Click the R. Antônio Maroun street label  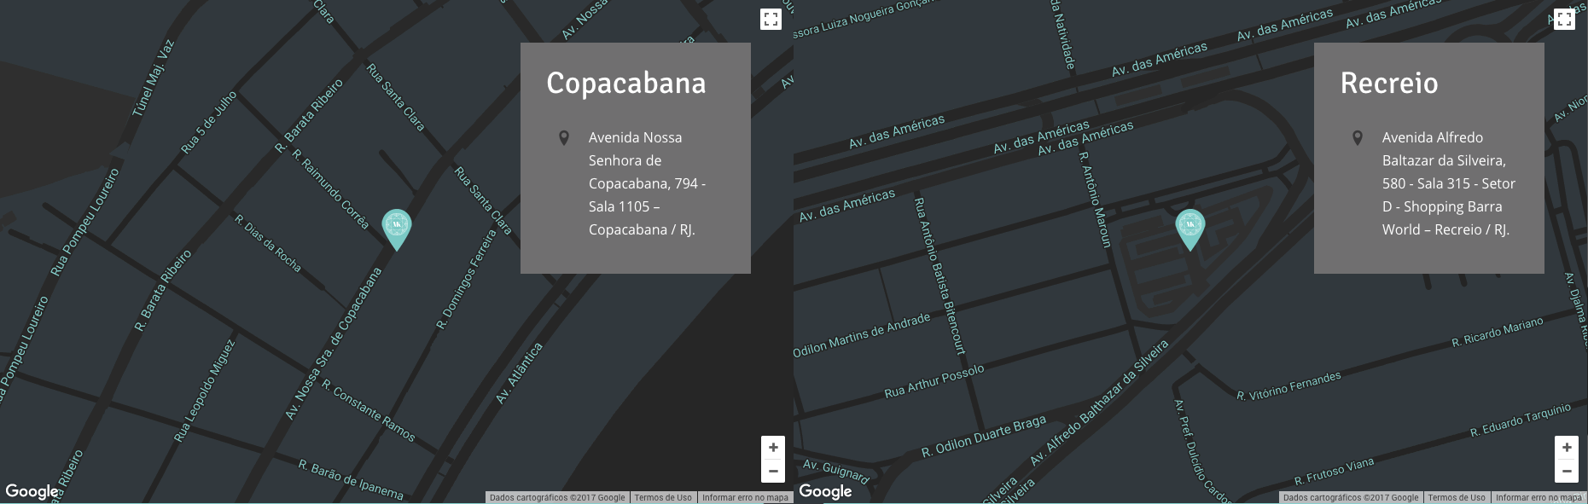click(1095, 200)
